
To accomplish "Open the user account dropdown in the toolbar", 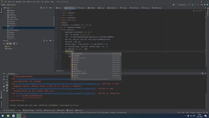I will pos(174,5).
